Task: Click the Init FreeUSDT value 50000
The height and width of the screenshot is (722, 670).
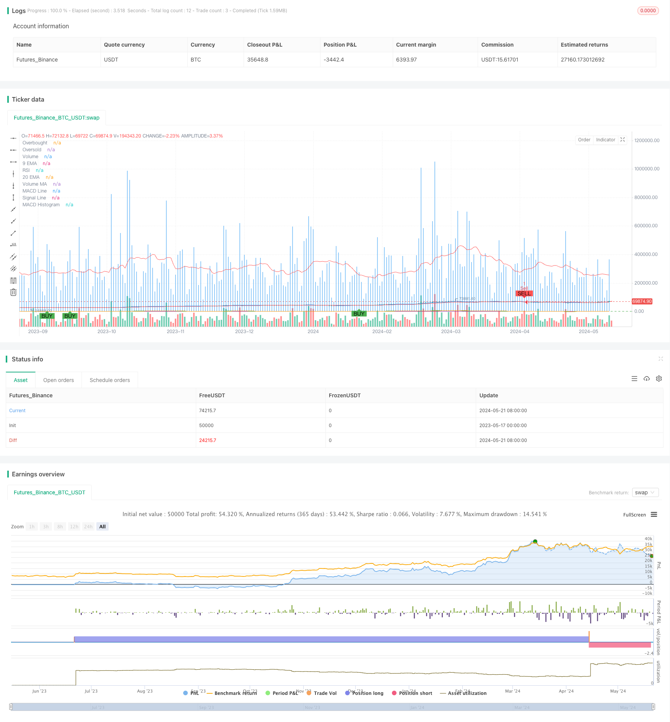Action: pos(207,426)
